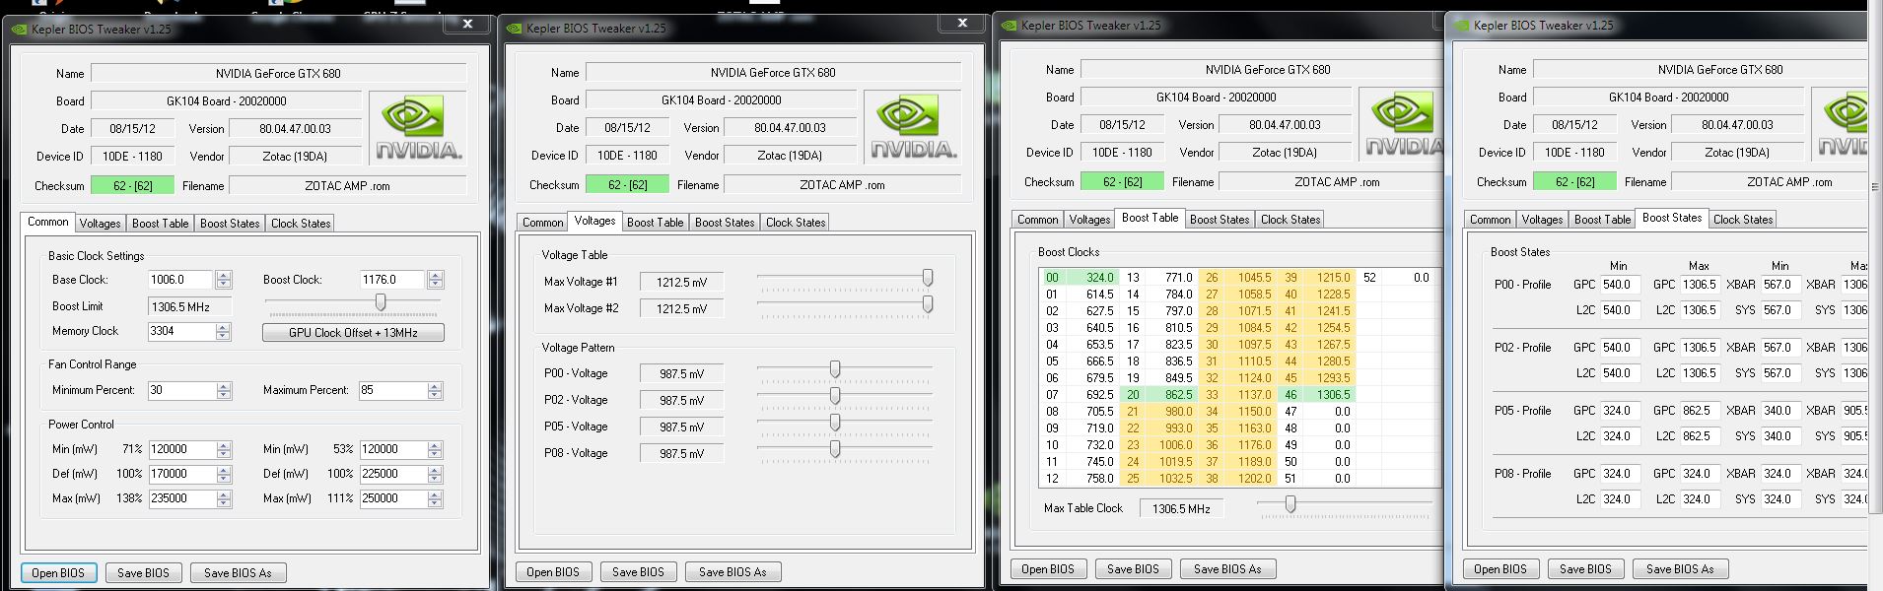
Task: Click title bar icon of the Voltages window
Action: (x=514, y=29)
